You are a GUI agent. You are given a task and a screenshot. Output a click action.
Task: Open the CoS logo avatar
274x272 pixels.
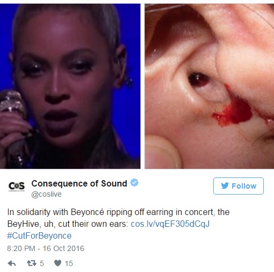(17, 186)
